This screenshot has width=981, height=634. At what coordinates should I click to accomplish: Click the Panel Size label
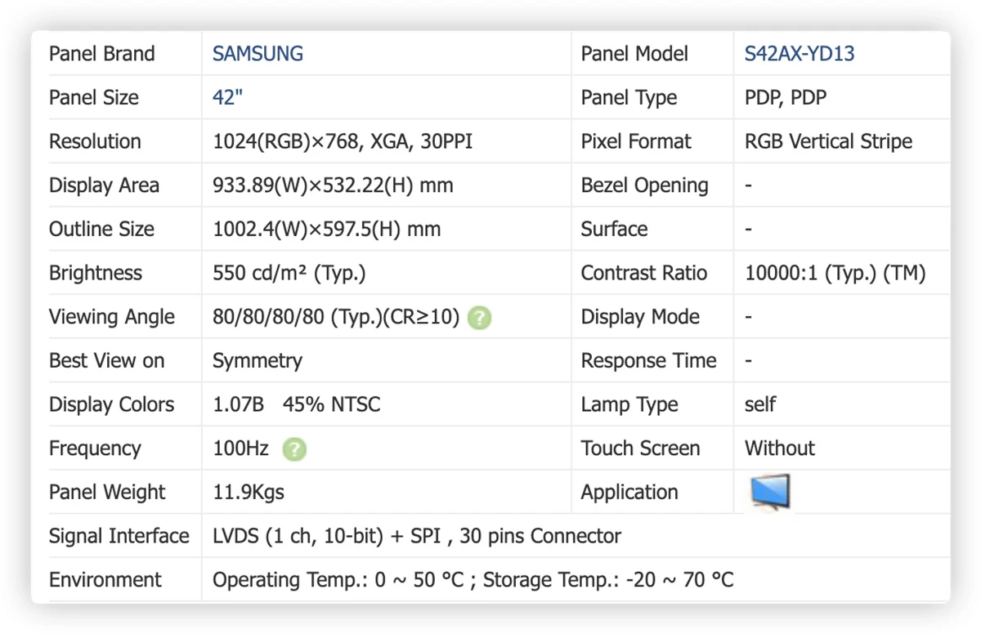(x=94, y=97)
